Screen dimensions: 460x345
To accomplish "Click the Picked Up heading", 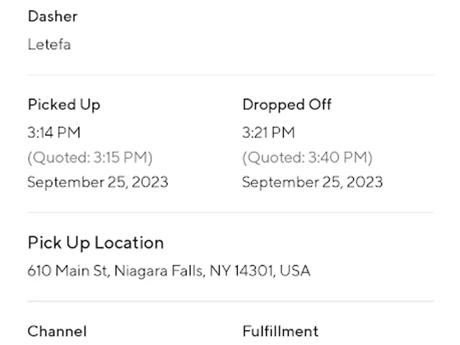I will (x=64, y=105).
